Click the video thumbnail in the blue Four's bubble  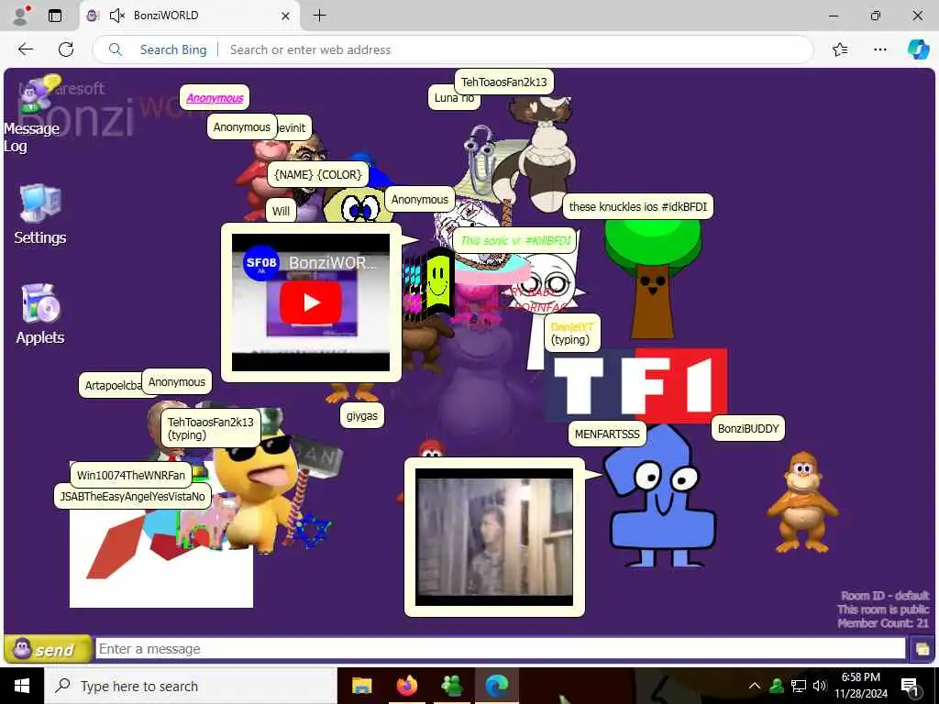tap(494, 537)
